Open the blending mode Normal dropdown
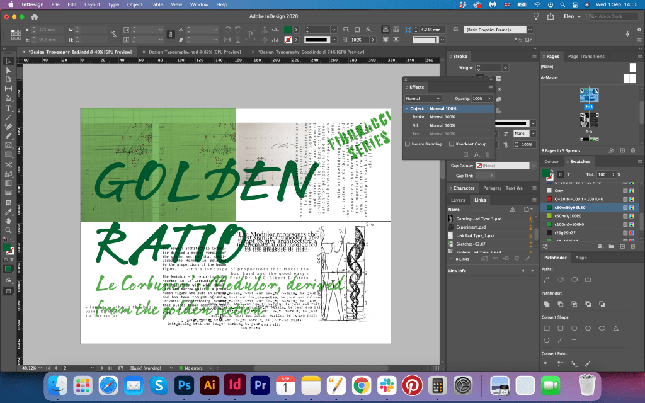645x403 pixels. (x=423, y=99)
